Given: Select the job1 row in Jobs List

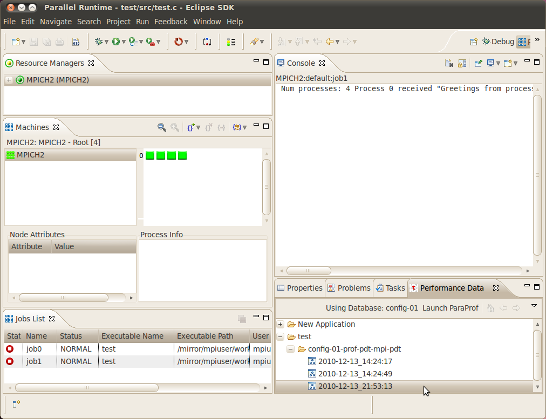Looking at the screenshot, I should pyautogui.click(x=138, y=362).
